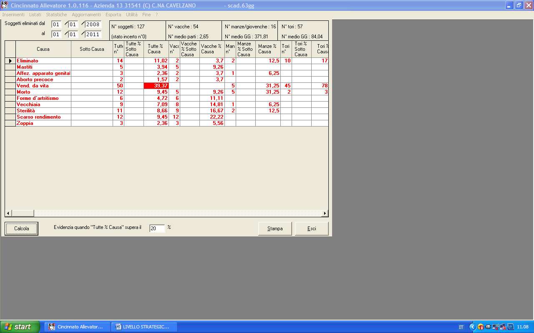
Task: Click the horizontal scrollbar left arrow
Action: [8, 213]
